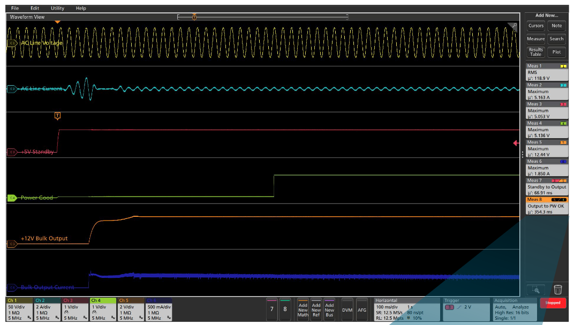Image resolution: width=574 pixels, height=325 pixels.
Task: Open the Plot tool
Action: click(x=557, y=51)
